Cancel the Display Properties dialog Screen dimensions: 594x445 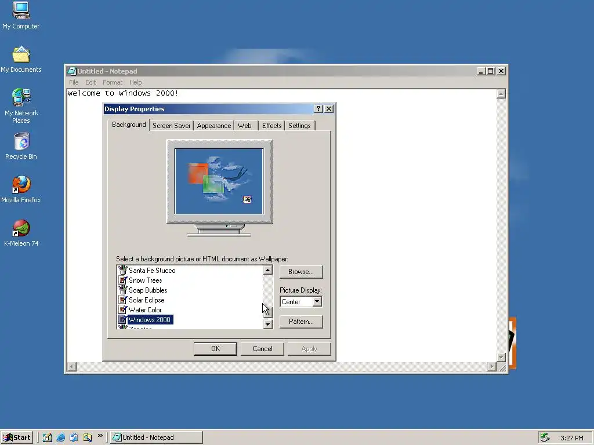pyautogui.click(x=262, y=349)
